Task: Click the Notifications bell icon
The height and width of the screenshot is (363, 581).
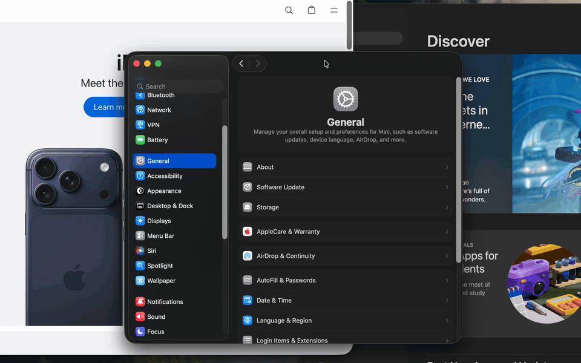Action: [x=140, y=302]
